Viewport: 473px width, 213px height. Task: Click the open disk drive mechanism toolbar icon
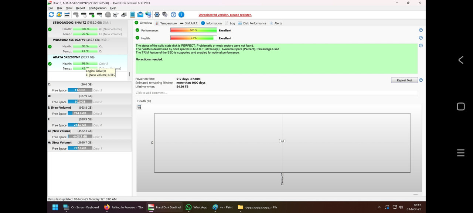coord(116,15)
